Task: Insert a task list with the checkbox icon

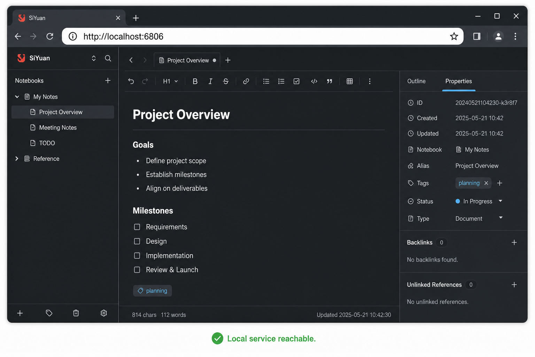Action: pos(296,81)
